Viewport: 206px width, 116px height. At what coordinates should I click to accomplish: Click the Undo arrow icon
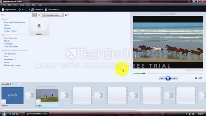(20, 10)
